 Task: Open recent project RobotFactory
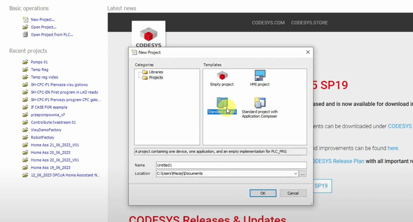point(42,137)
